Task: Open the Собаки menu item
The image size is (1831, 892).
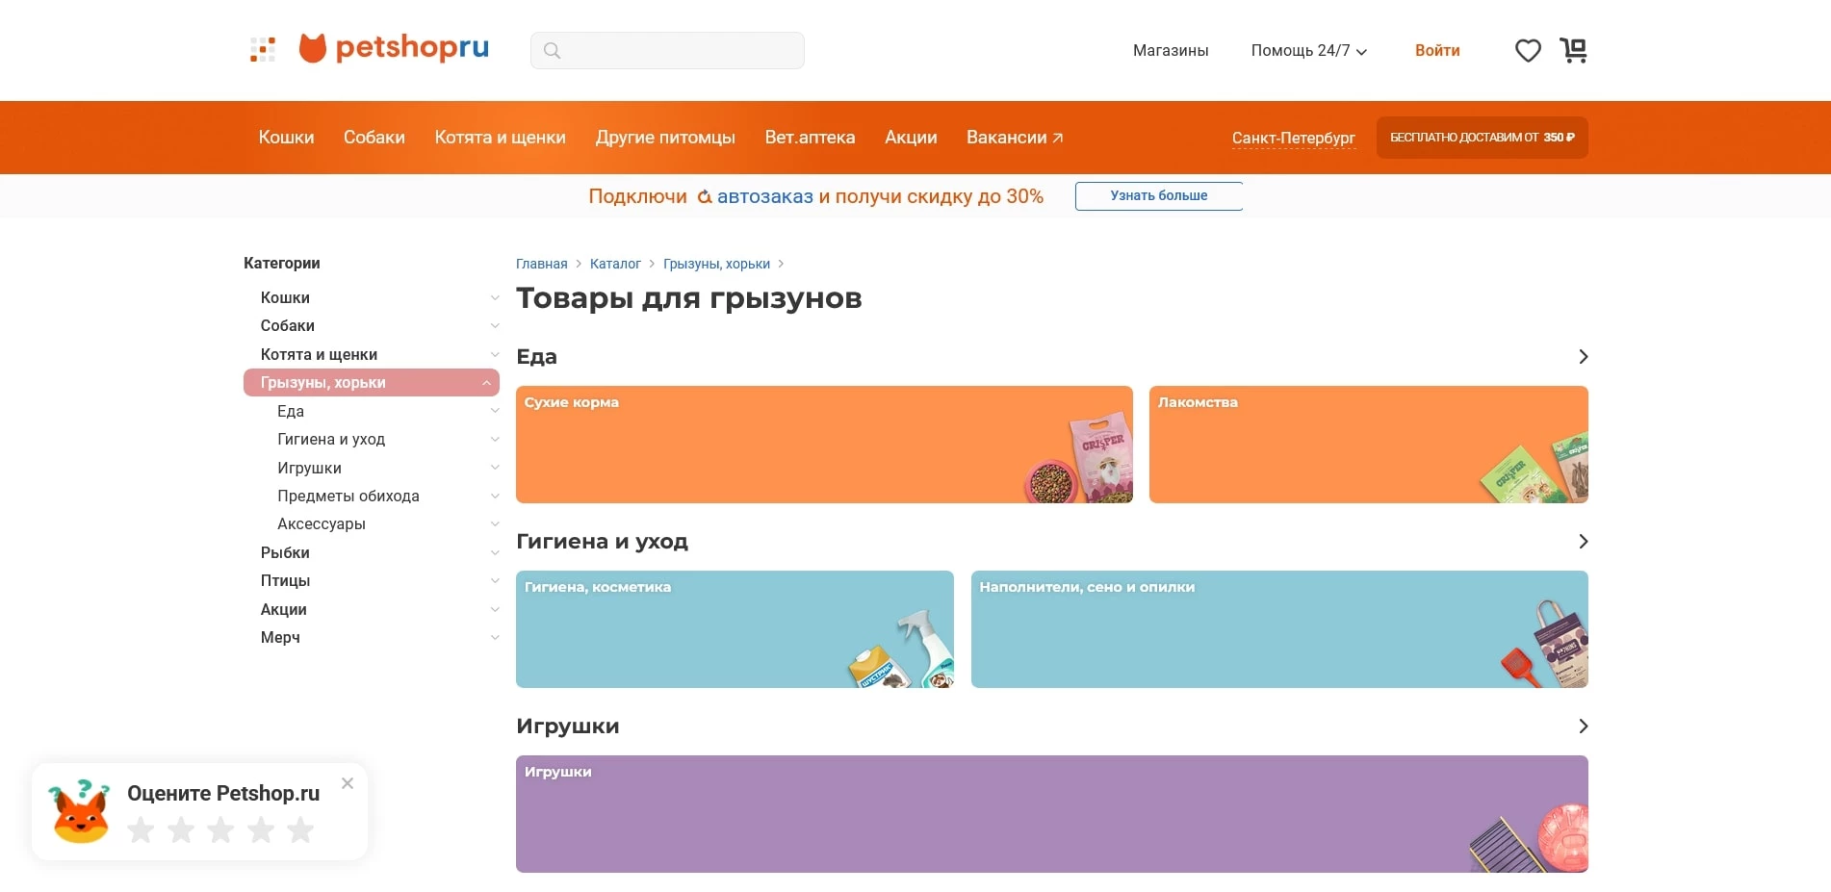Action: click(374, 137)
